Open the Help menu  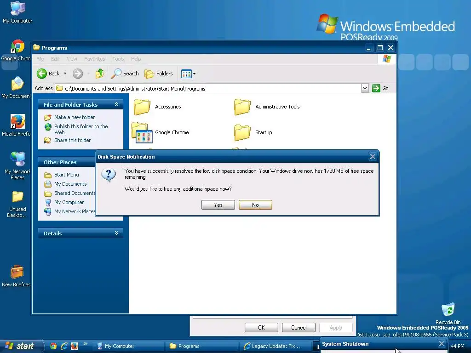tap(136, 59)
